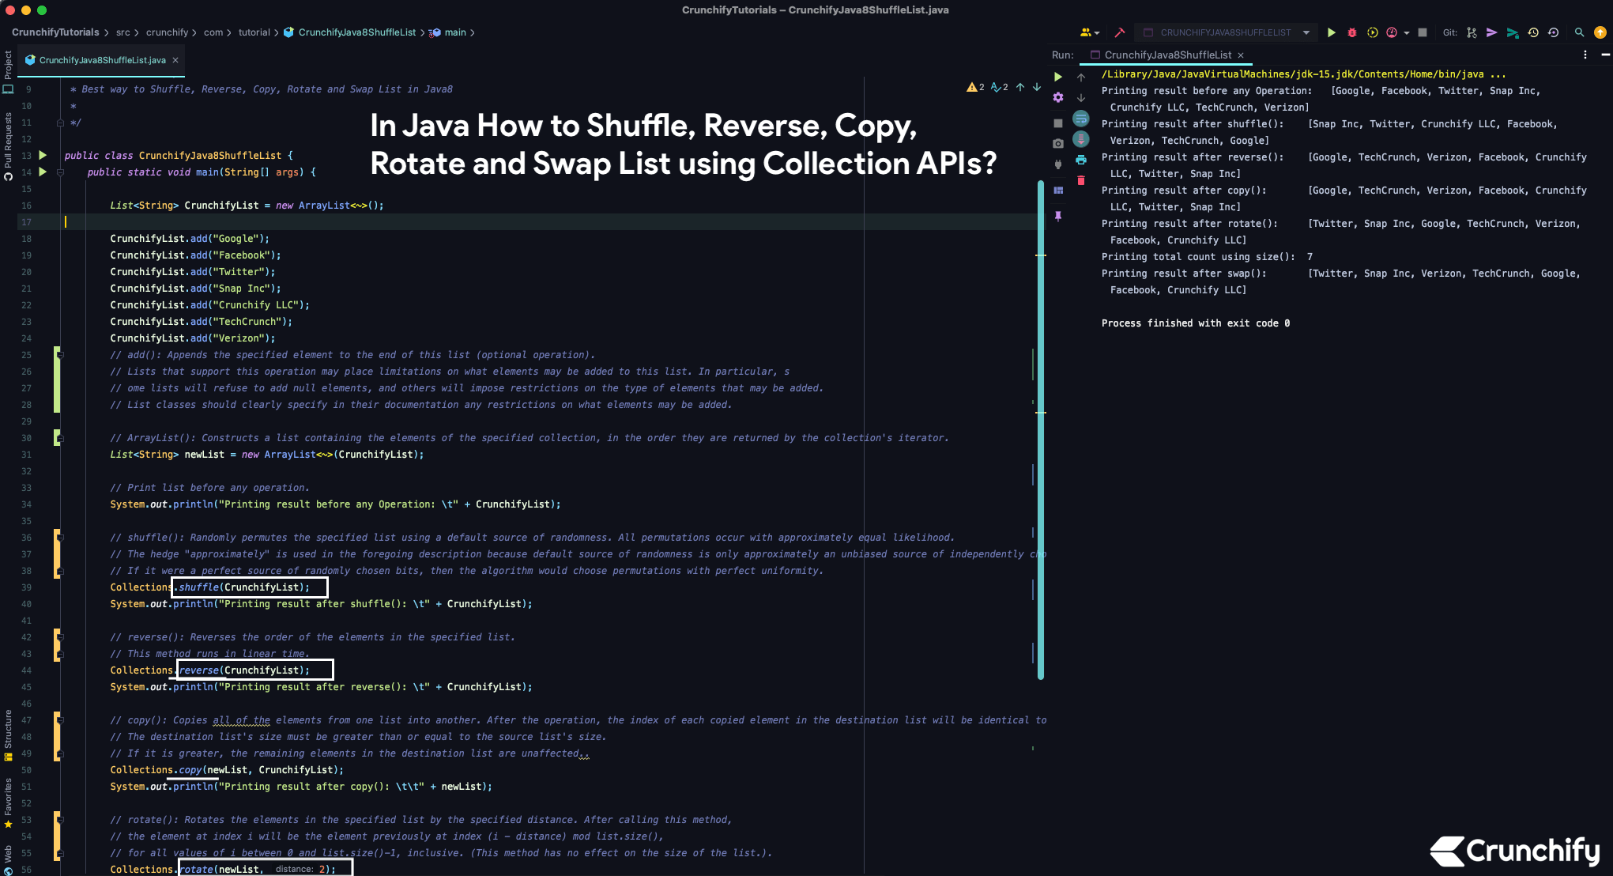The height and width of the screenshot is (876, 1613).
Task: Enable scroll to end in console
Action: pyautogui.click(x=1081, y=139)
